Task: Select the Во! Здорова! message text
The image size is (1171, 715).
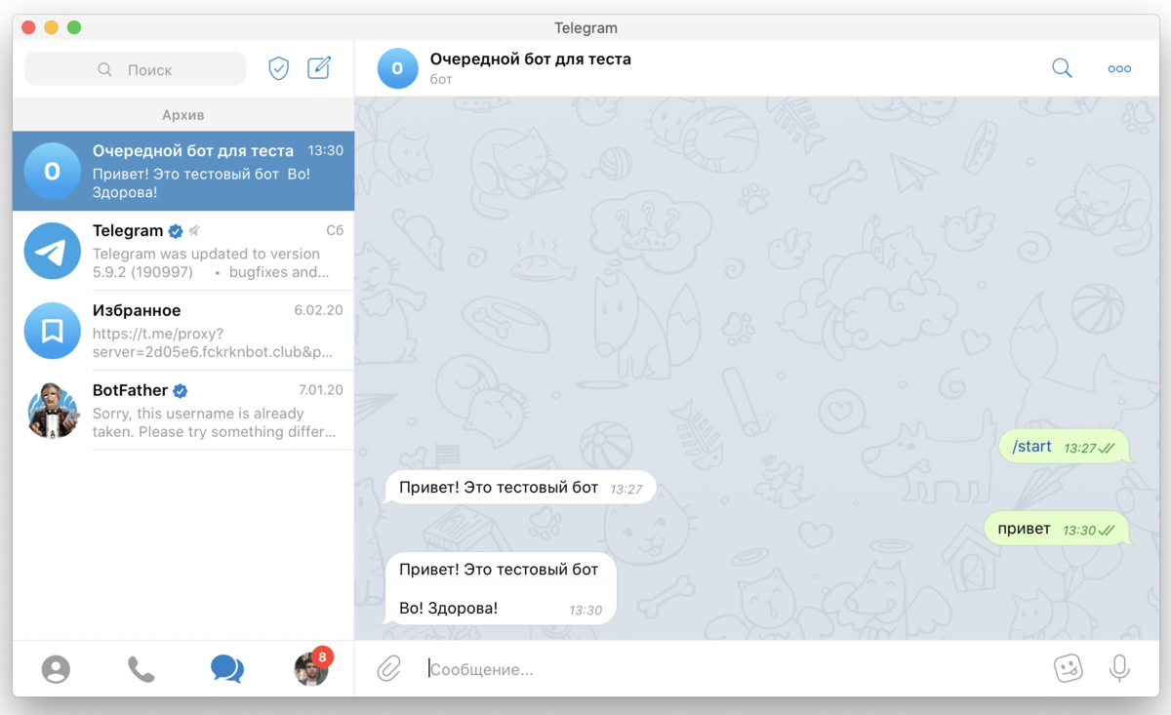Action: click(x=449, y=608)
